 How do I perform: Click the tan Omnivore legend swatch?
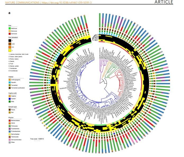pyautogui.click(x=10, y=31)
